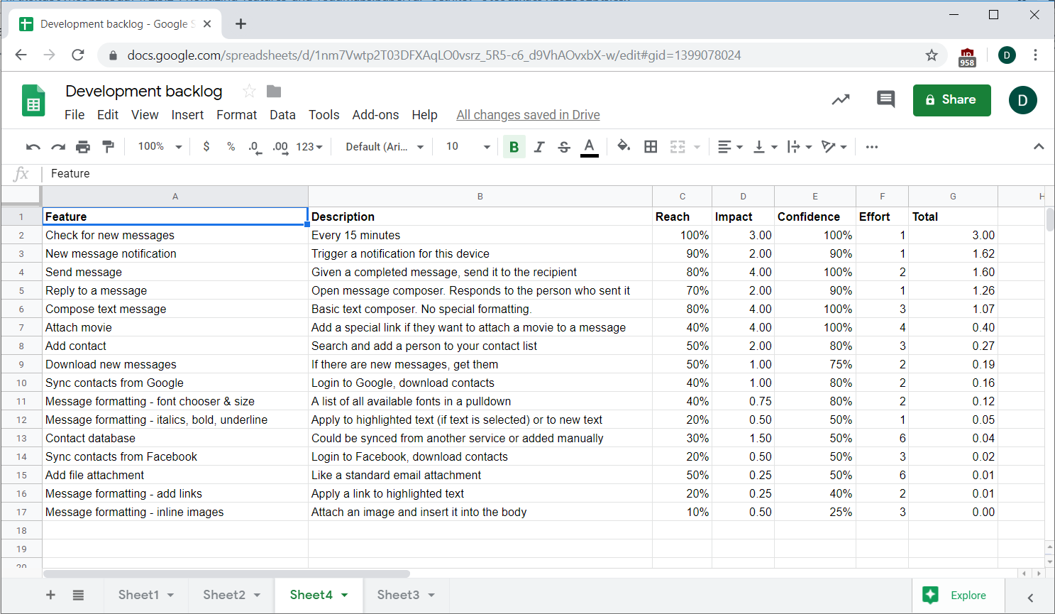Image resolution: width=1055 pixels, height=614 pixels.
Task: Select the Paint format tool
Action: 108,147
